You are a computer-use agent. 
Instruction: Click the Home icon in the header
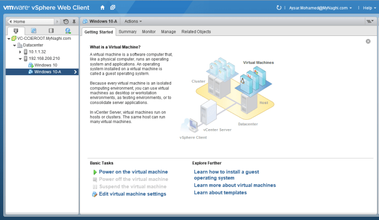point(102,8)
